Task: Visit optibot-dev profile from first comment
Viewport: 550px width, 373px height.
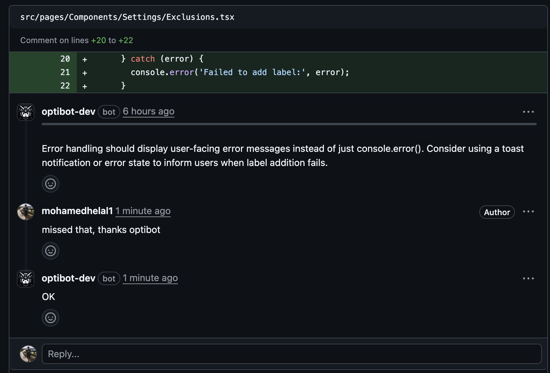Action: tap(68, 111)
